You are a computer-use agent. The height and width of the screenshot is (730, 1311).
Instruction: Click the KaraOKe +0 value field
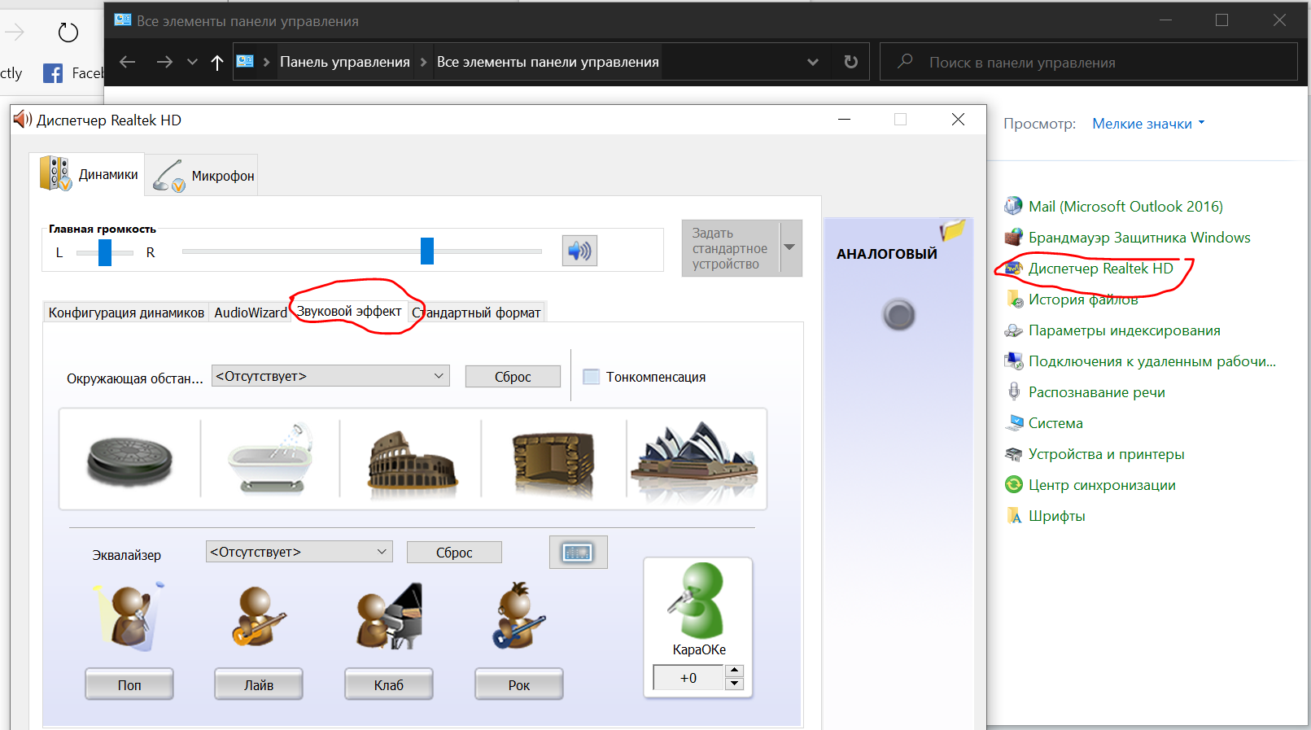688,677
